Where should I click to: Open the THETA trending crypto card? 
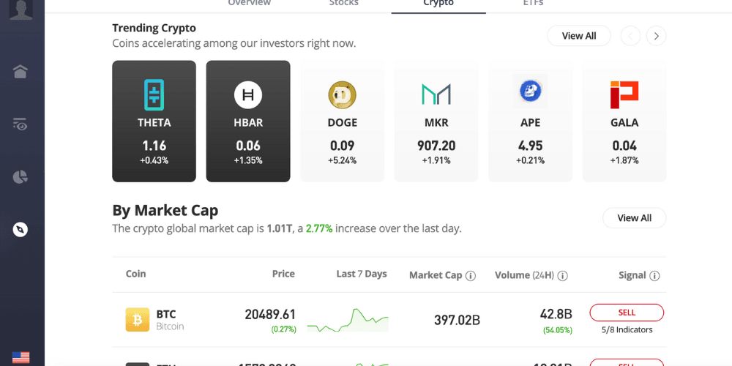click(x=154, y=121)
